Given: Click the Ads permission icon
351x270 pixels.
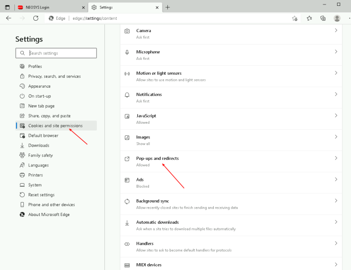Looking at the screenshot, I should [x=127, y=180].
